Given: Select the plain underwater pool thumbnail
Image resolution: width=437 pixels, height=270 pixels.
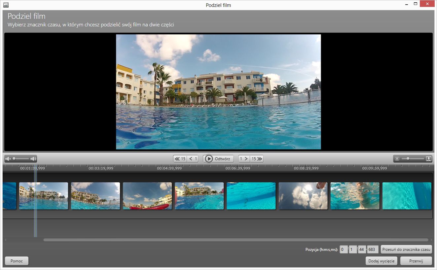Looking at the screenshot, I should (x=251, y=196).
